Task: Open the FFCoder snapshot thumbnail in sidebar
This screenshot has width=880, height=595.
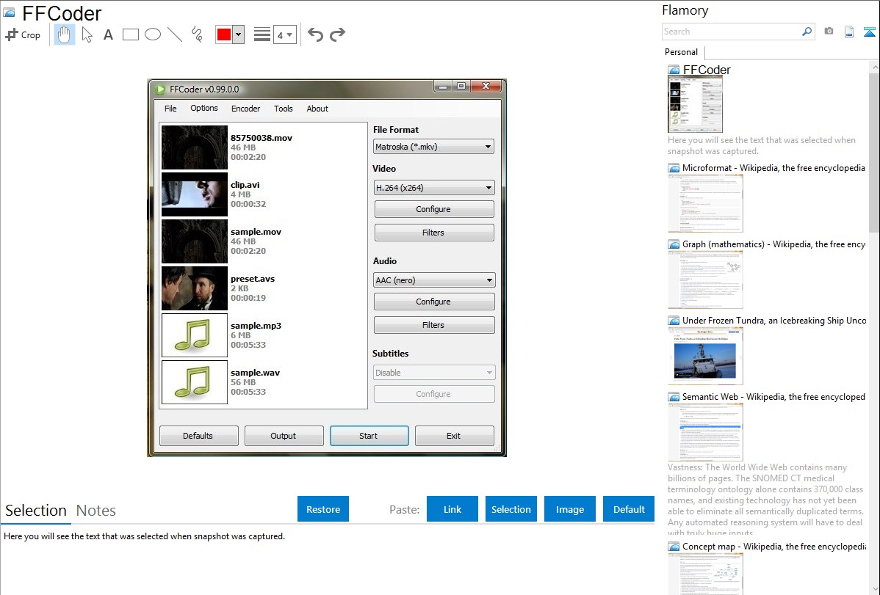Action: click(x=696, y=105)
